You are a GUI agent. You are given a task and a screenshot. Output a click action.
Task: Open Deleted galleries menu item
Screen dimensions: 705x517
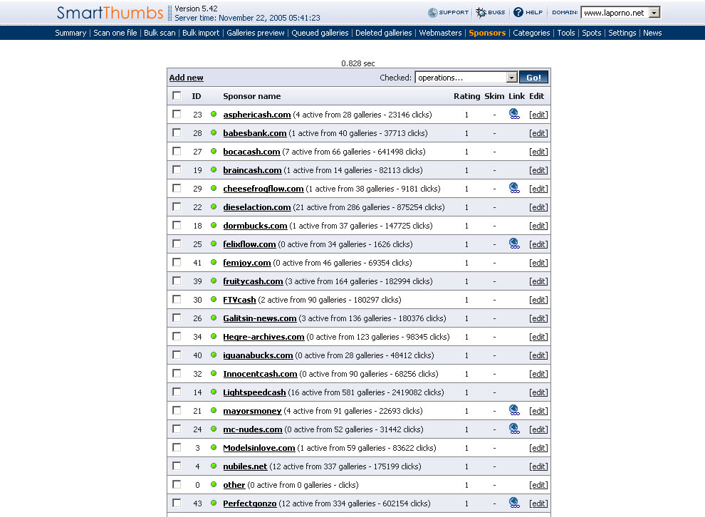pos(384,33)
